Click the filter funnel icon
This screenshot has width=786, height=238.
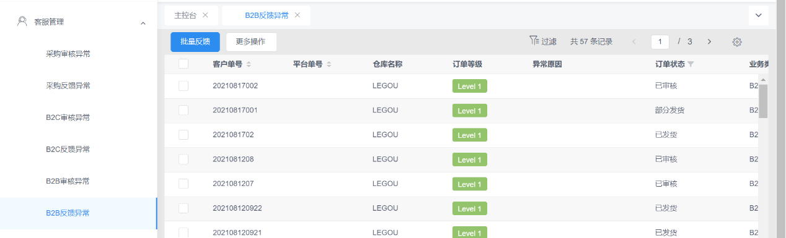coord(534,41)
